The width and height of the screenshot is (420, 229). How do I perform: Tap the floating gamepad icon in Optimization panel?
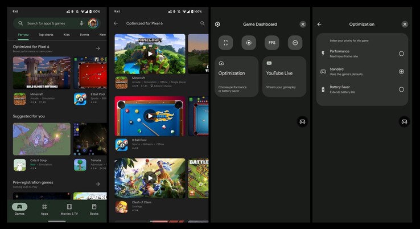point(404,122)
